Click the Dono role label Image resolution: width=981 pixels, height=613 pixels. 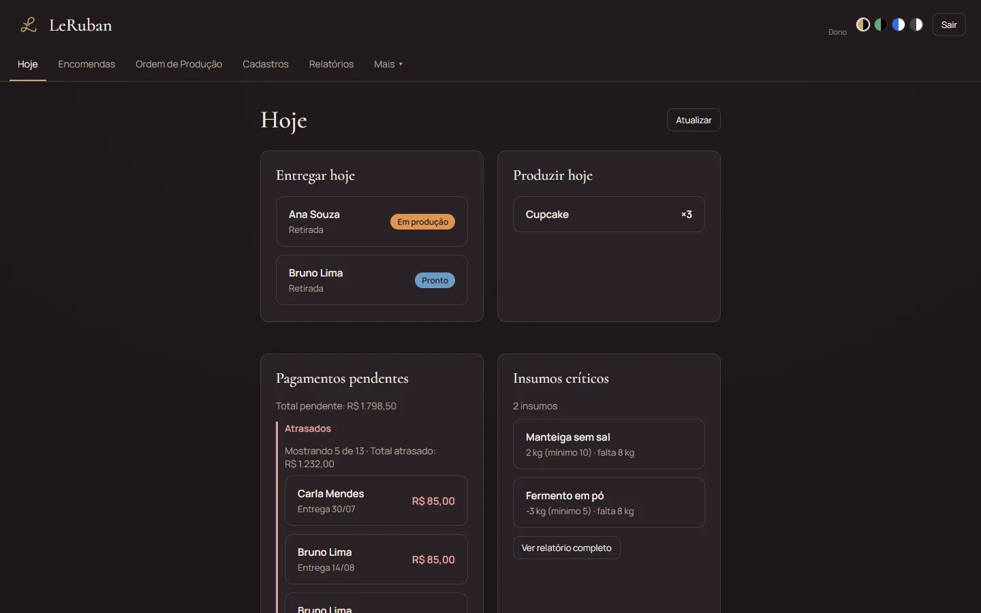(837, 32)
